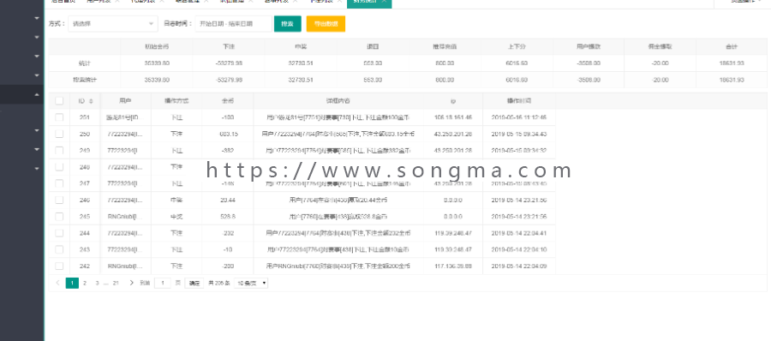This screenshot has width=771, height=341.
Task: Click the 确定 pagination confirm button
Action: [x=194, y=283]
